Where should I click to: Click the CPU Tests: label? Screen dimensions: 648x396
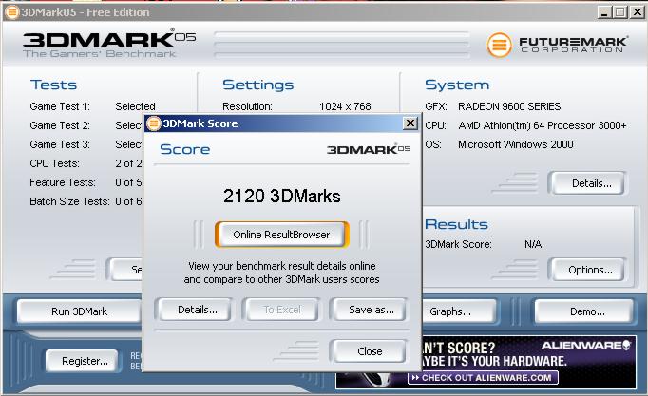click(54, 163)
